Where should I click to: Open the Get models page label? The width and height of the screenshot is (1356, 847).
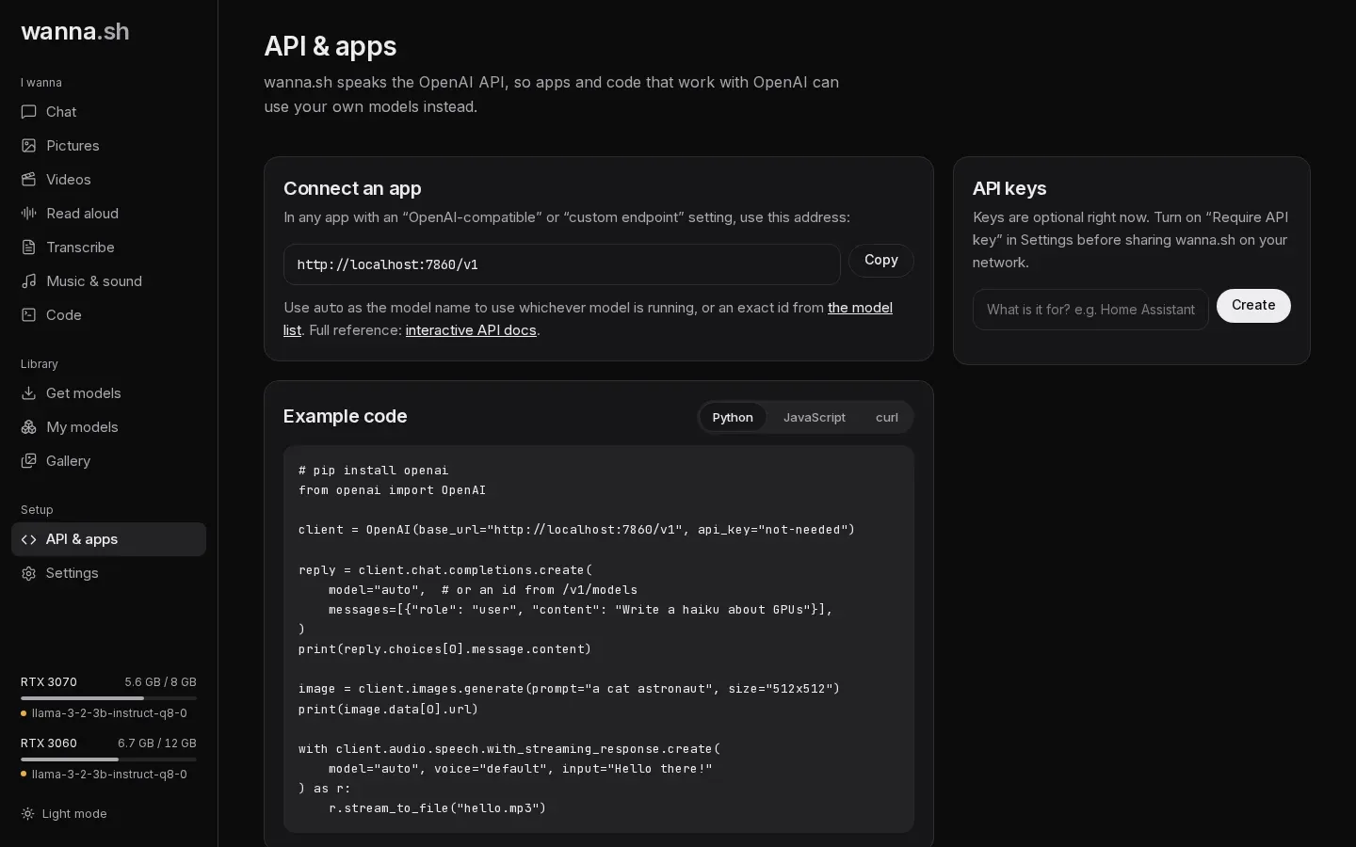pyautogui.click(x=83, y=393)
